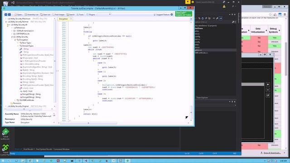290x163 pixels.
Task: Click the tree panel horizontal scrollbar
Action: [24, 109]
